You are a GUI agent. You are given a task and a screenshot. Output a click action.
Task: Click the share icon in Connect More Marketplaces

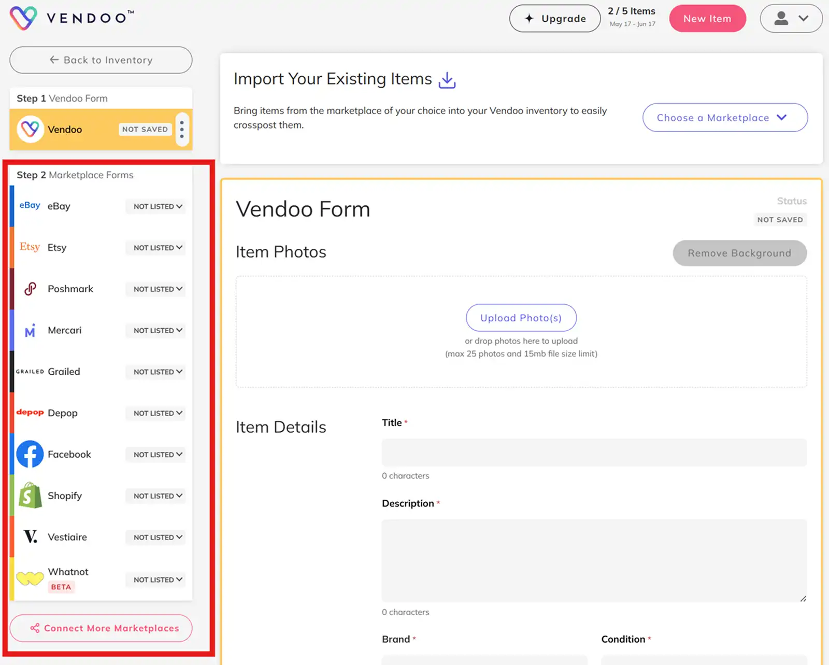(35, 628)
